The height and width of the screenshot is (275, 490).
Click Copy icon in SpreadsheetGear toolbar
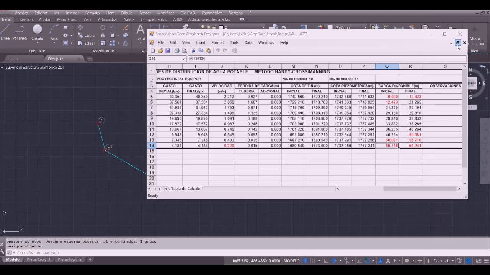(x=201, y=50)
